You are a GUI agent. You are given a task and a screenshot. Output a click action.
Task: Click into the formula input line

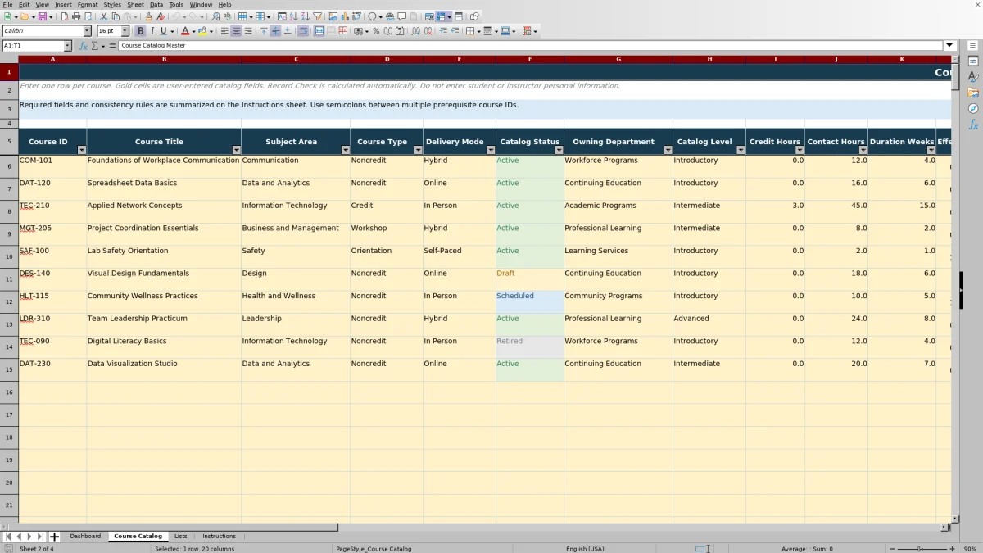(530, 46)
